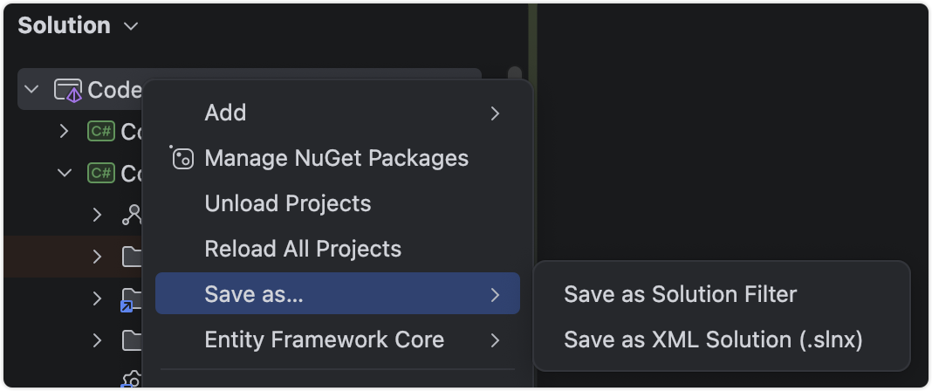Expand the Dependencies tree node

(x=97, y=215)
